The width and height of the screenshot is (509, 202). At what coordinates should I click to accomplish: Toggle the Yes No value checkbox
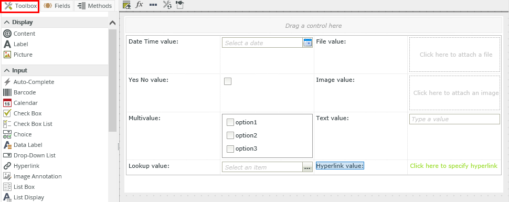pos(228,81)
